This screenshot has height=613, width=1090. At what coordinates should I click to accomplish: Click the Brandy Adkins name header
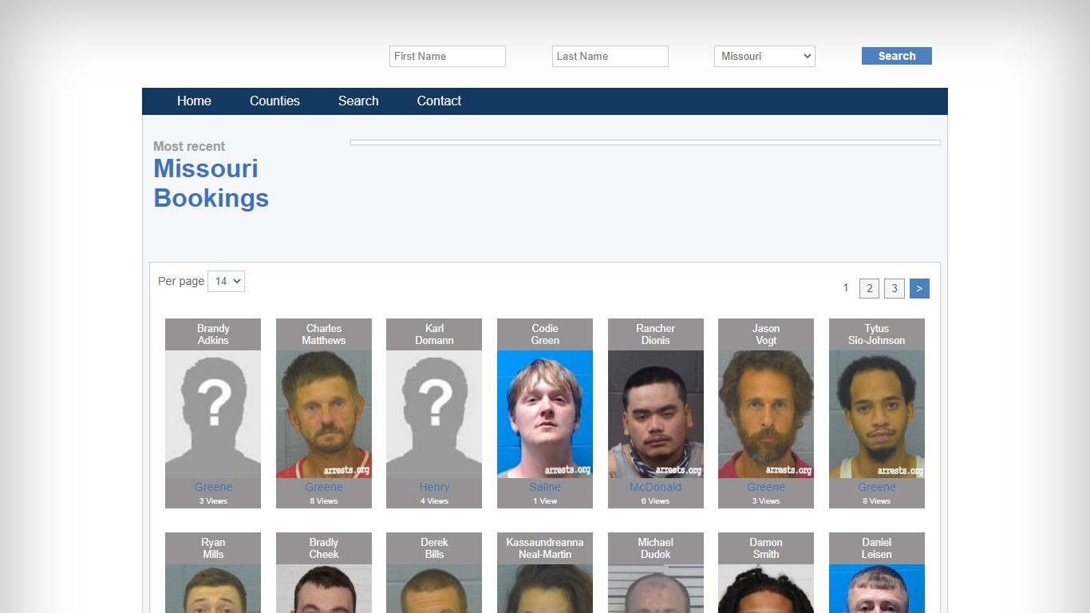point(213,334)
